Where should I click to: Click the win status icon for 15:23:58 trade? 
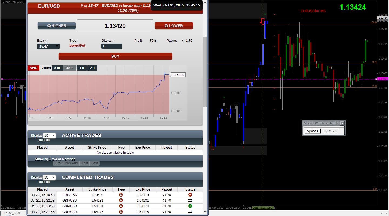(190, 206)
